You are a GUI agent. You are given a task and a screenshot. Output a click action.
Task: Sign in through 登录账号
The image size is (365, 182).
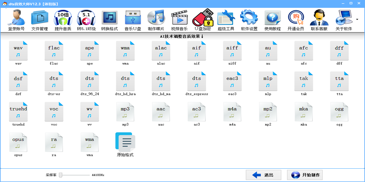[x=17, y=19]
